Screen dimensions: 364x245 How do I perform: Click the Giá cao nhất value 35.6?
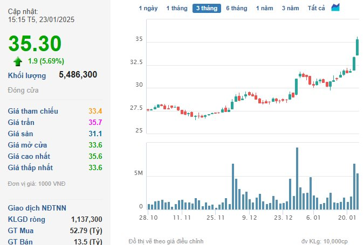point(95,157)
